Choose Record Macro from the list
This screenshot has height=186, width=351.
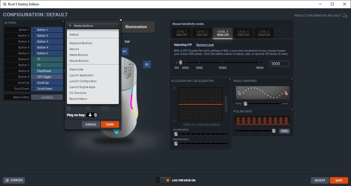click(x=93, y=99)
